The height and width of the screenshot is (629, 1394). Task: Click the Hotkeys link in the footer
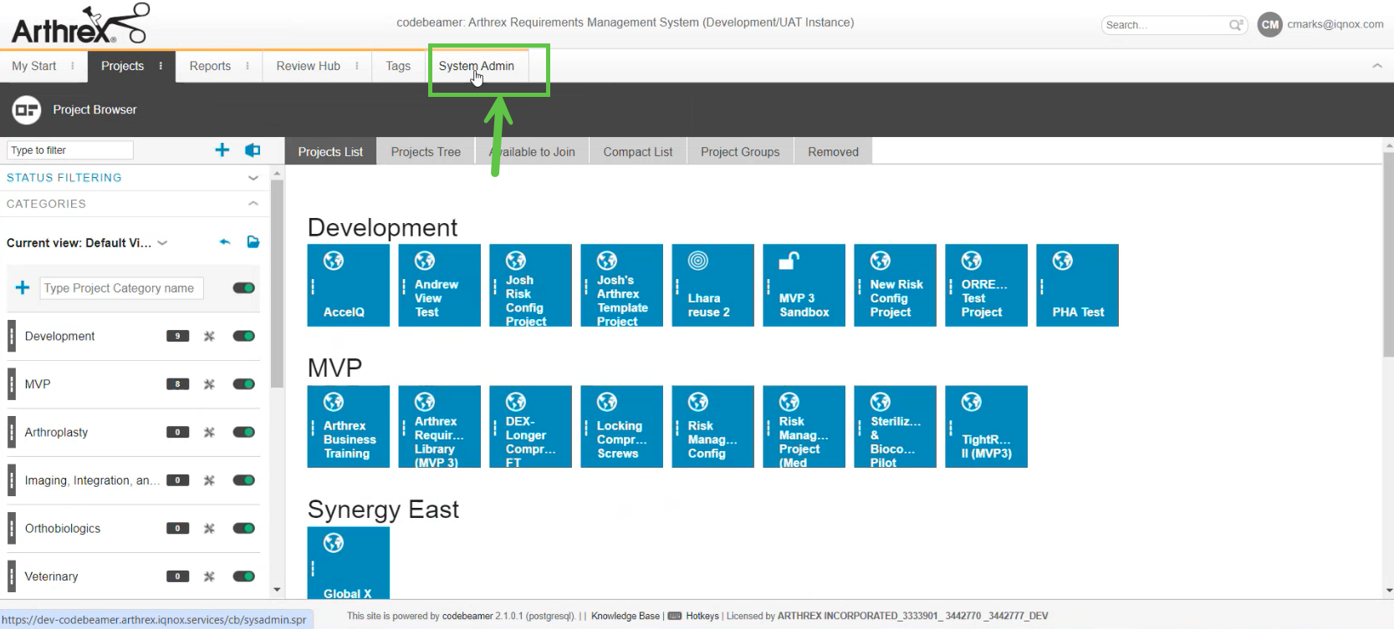click(702, 616)
